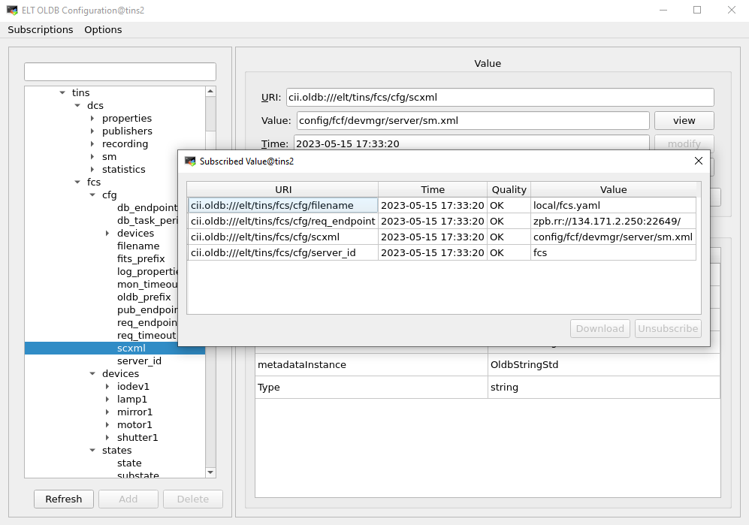The height and width of the screenshot is (525, 749).
Task: Click the Refresh button
Action: [64, 499]
